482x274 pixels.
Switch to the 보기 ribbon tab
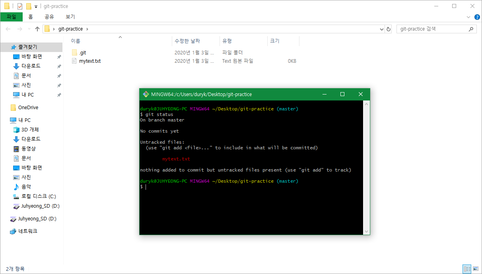[70, 17]
